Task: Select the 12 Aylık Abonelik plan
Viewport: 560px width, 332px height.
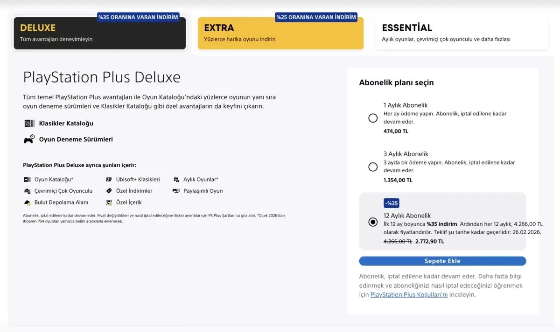Action: click(x=372, y=223)
